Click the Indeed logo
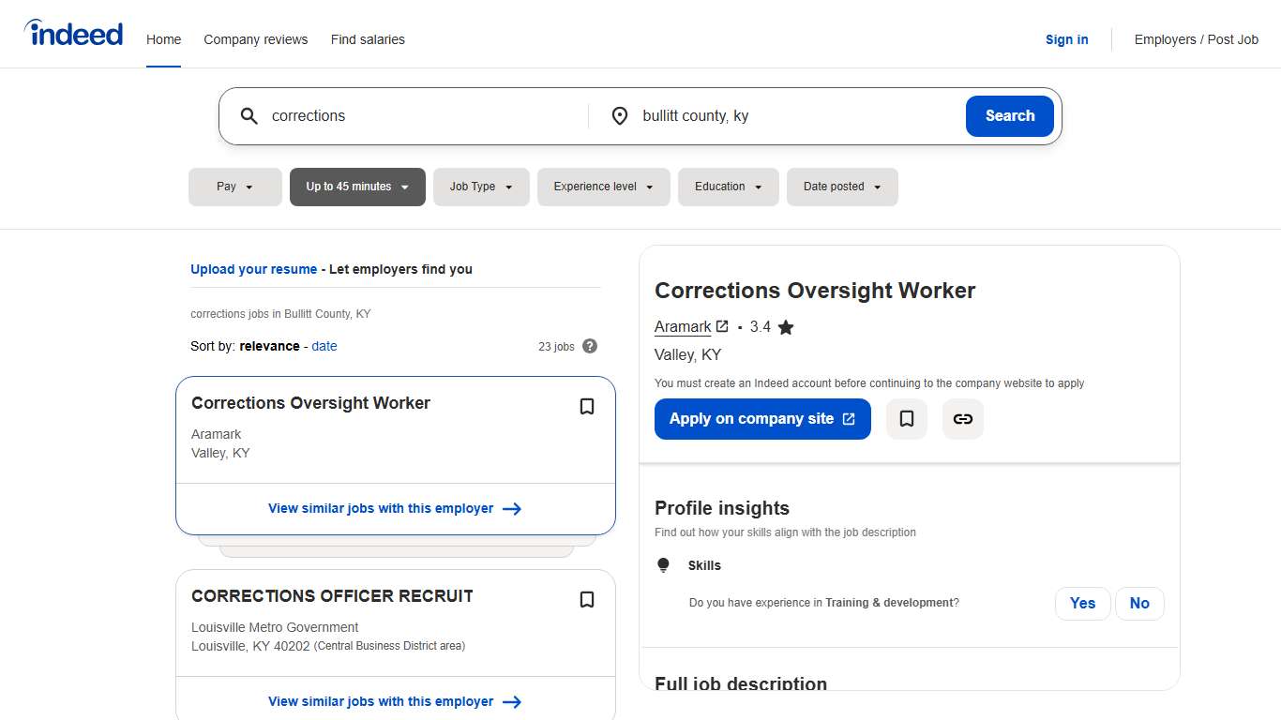Viewport: 1281px width, 720px height. [73, 33]
